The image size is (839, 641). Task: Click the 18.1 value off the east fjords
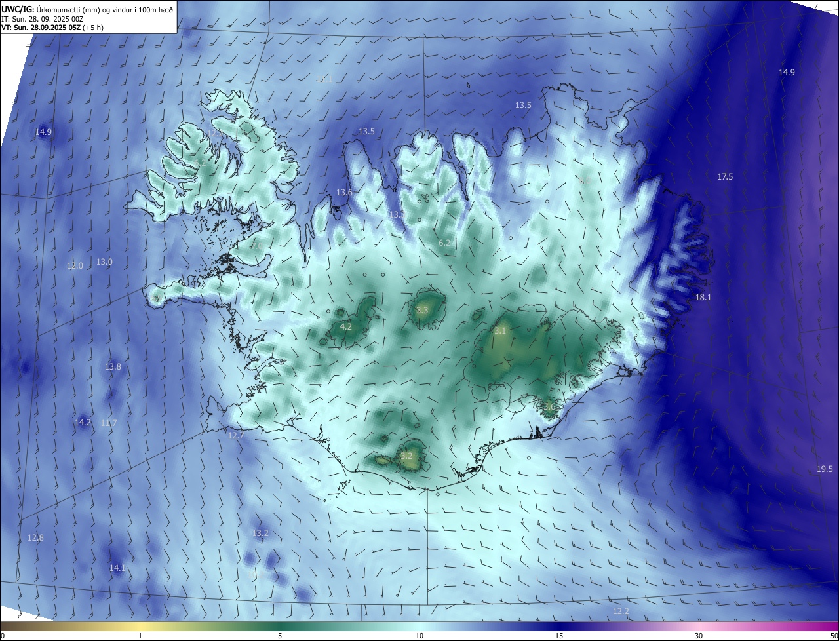703,298
